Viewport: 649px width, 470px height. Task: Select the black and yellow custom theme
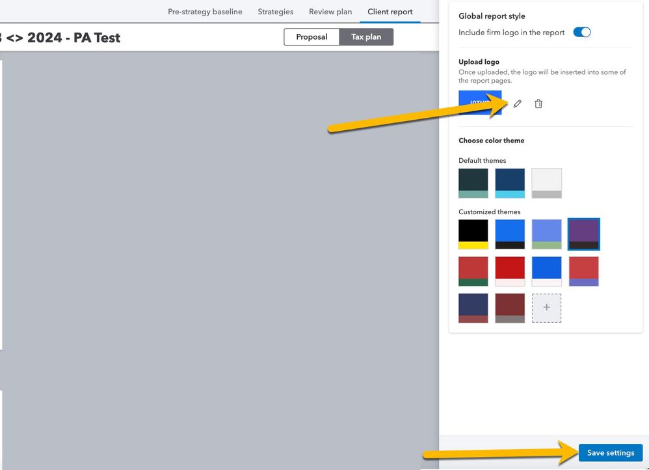473,234
